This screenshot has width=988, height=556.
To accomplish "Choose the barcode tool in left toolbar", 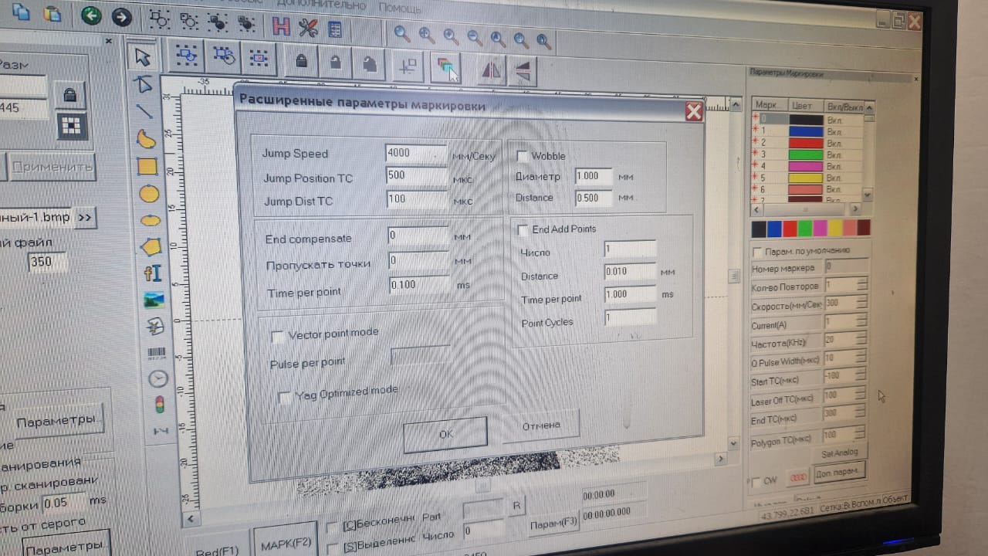I will click(156, 353).
